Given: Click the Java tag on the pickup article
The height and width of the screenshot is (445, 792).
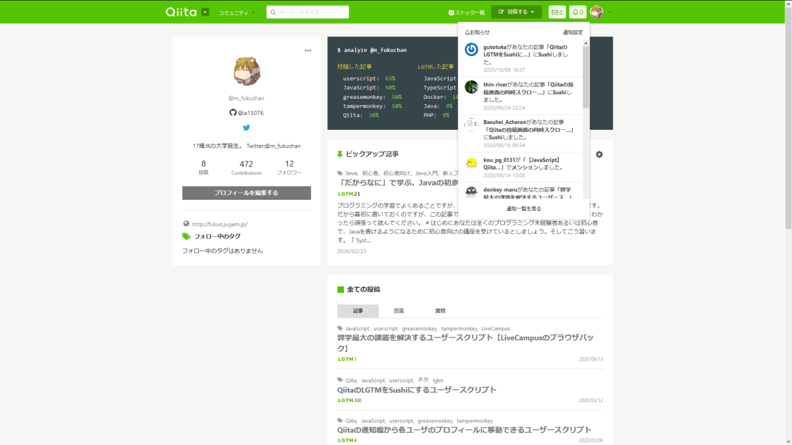Looking at the screenshot, I should tap(351, 173).
